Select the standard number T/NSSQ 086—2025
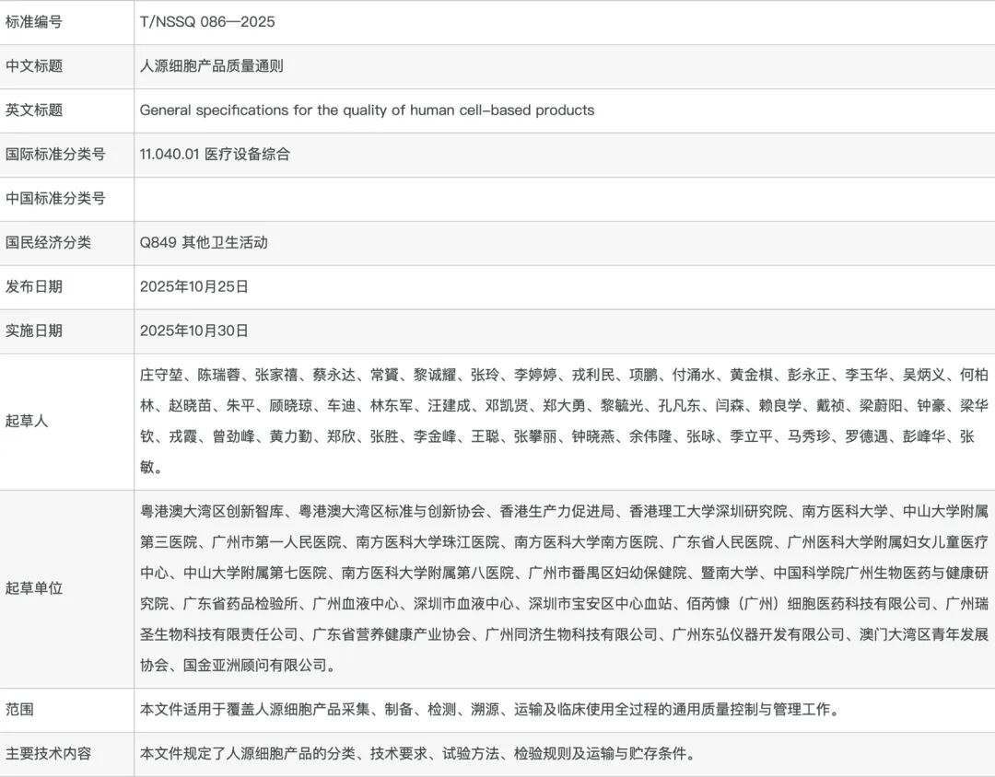This screenshot has height=777, width=995. tap(207, 22)
